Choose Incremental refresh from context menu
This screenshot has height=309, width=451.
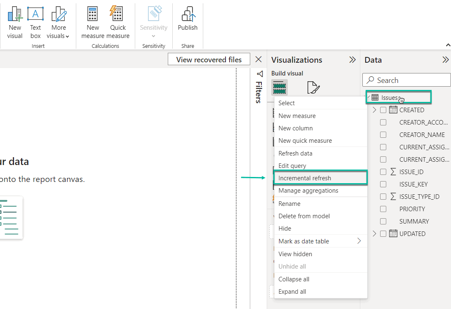[305, 178]
